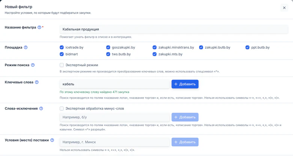This screenshot has height=157, width=293.
Task: Open help icon next to Ключевые слова
Action: point(37,82)
